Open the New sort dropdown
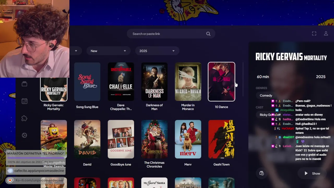This screenshot has width=334, height=188. click(108, 51)
